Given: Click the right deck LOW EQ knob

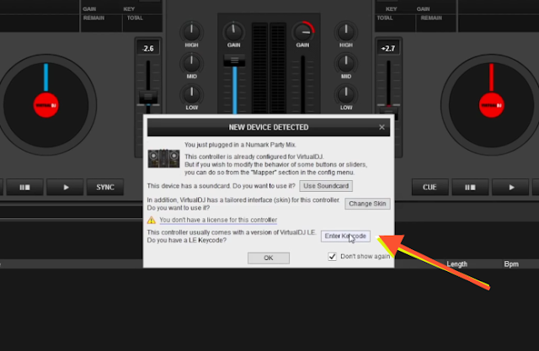Looking at the screenshot, I should coord(346,93).
